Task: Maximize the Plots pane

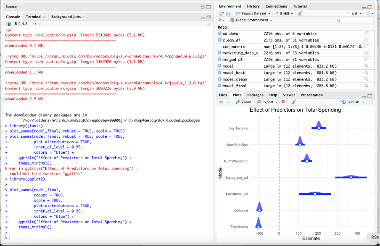Action: pos(369,96)
